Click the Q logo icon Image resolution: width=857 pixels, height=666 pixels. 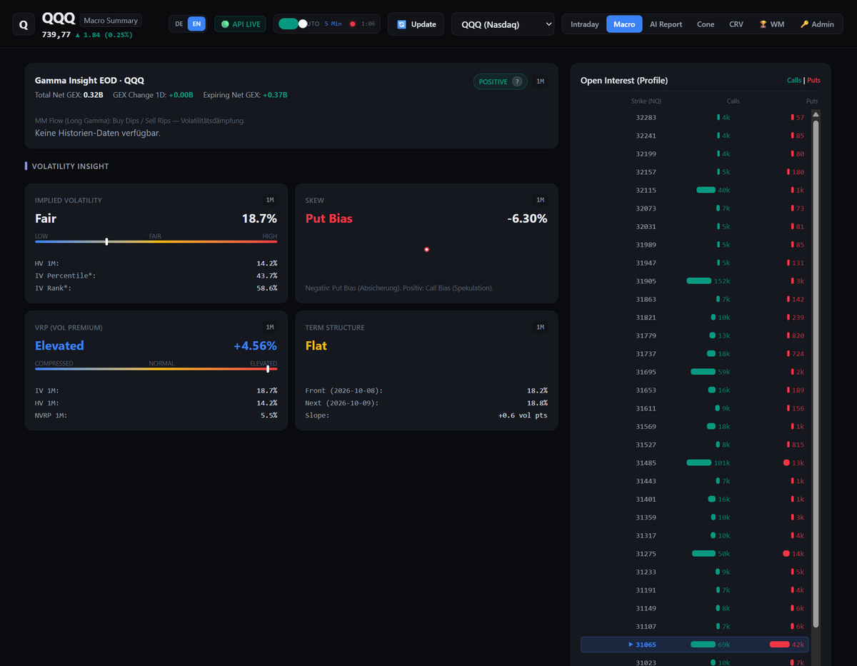pos(24,24)
